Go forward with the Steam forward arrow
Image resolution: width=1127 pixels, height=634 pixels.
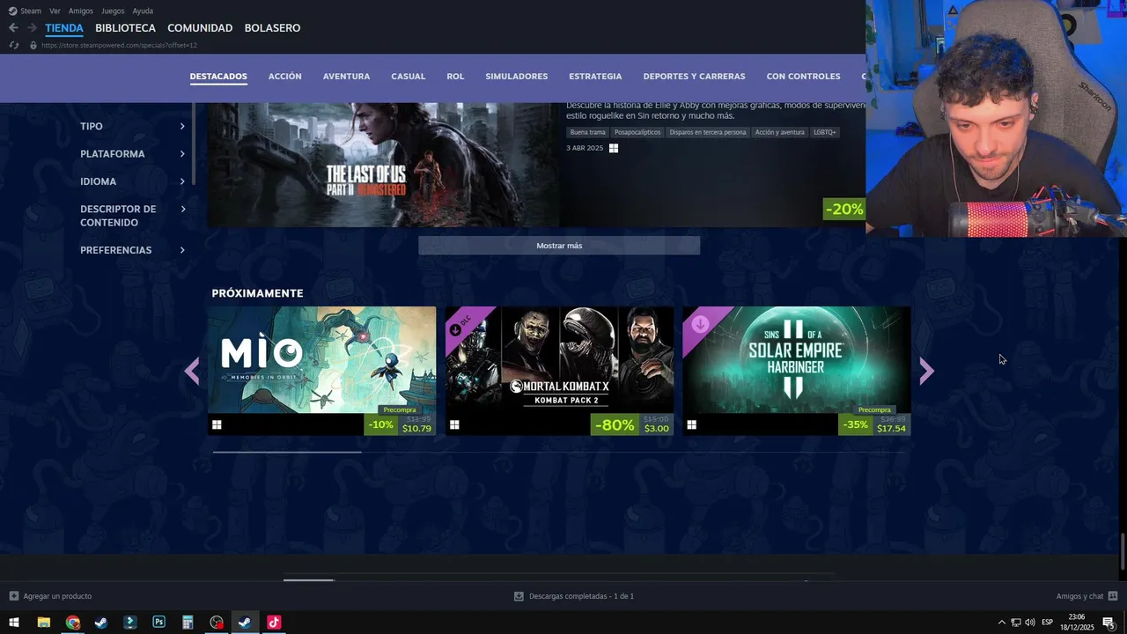pyautogui.click(x=32, y=28)
